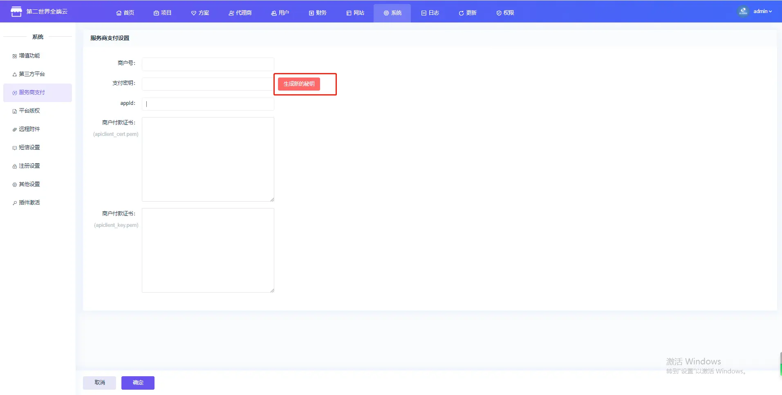
Task: Click the 生成新的秘钥 button
Action: [x=299, y=84]
